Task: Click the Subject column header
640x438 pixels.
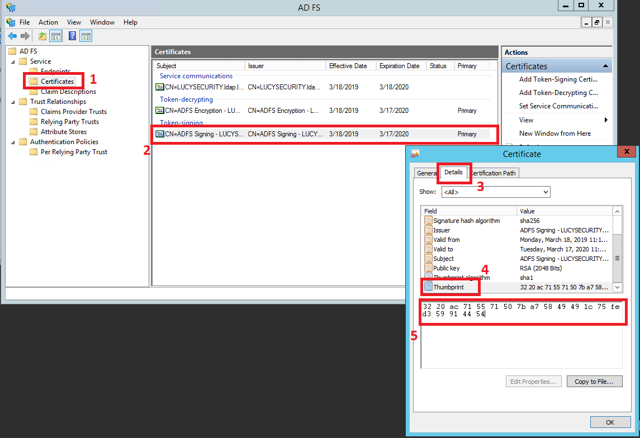Action: [199, 66]
